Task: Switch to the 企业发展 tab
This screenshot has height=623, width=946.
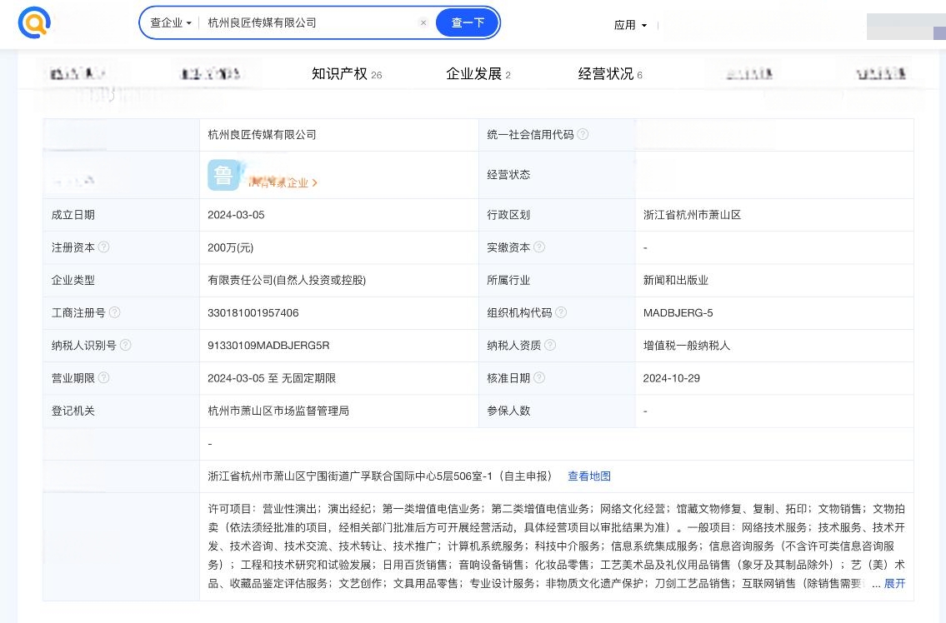Action: point(478,74)
